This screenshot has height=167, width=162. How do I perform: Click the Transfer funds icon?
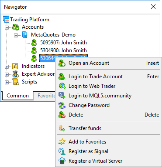[62, 128]
